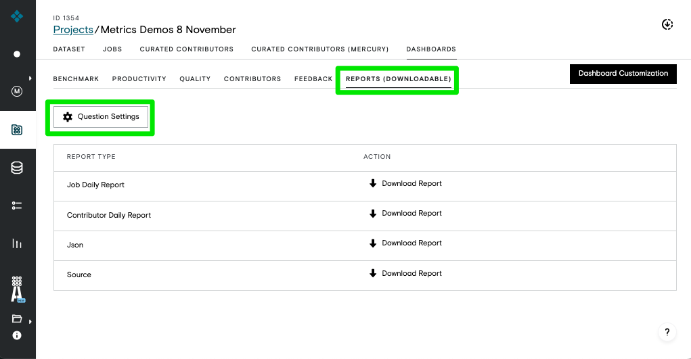
Task: Click the task list sidebar icon
Action: point(17,206)
